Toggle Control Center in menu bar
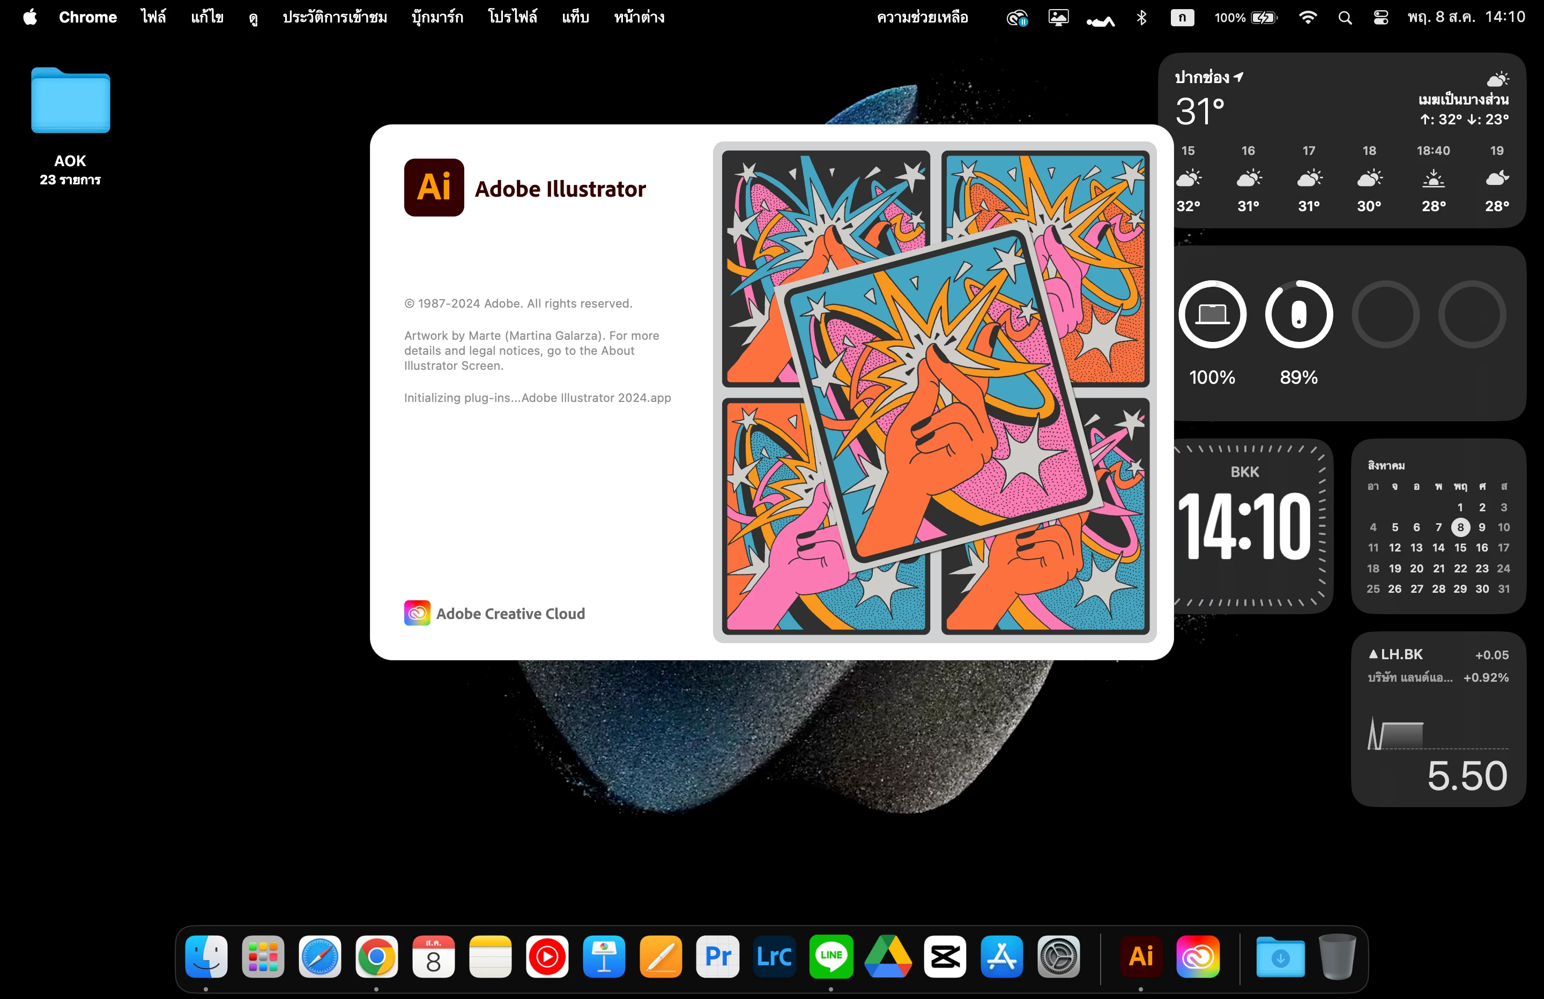This screenshot has width=1544, height=999. pyautogui.click(x=1380, y=18)
